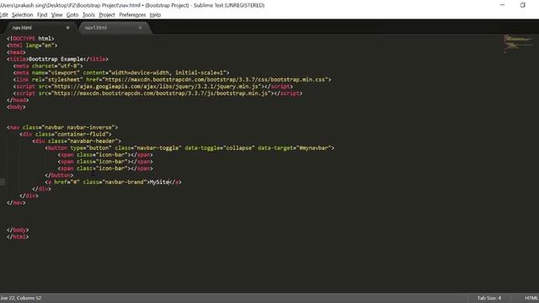Open the Find menu

pyautogui.click(x=42, y=15)
